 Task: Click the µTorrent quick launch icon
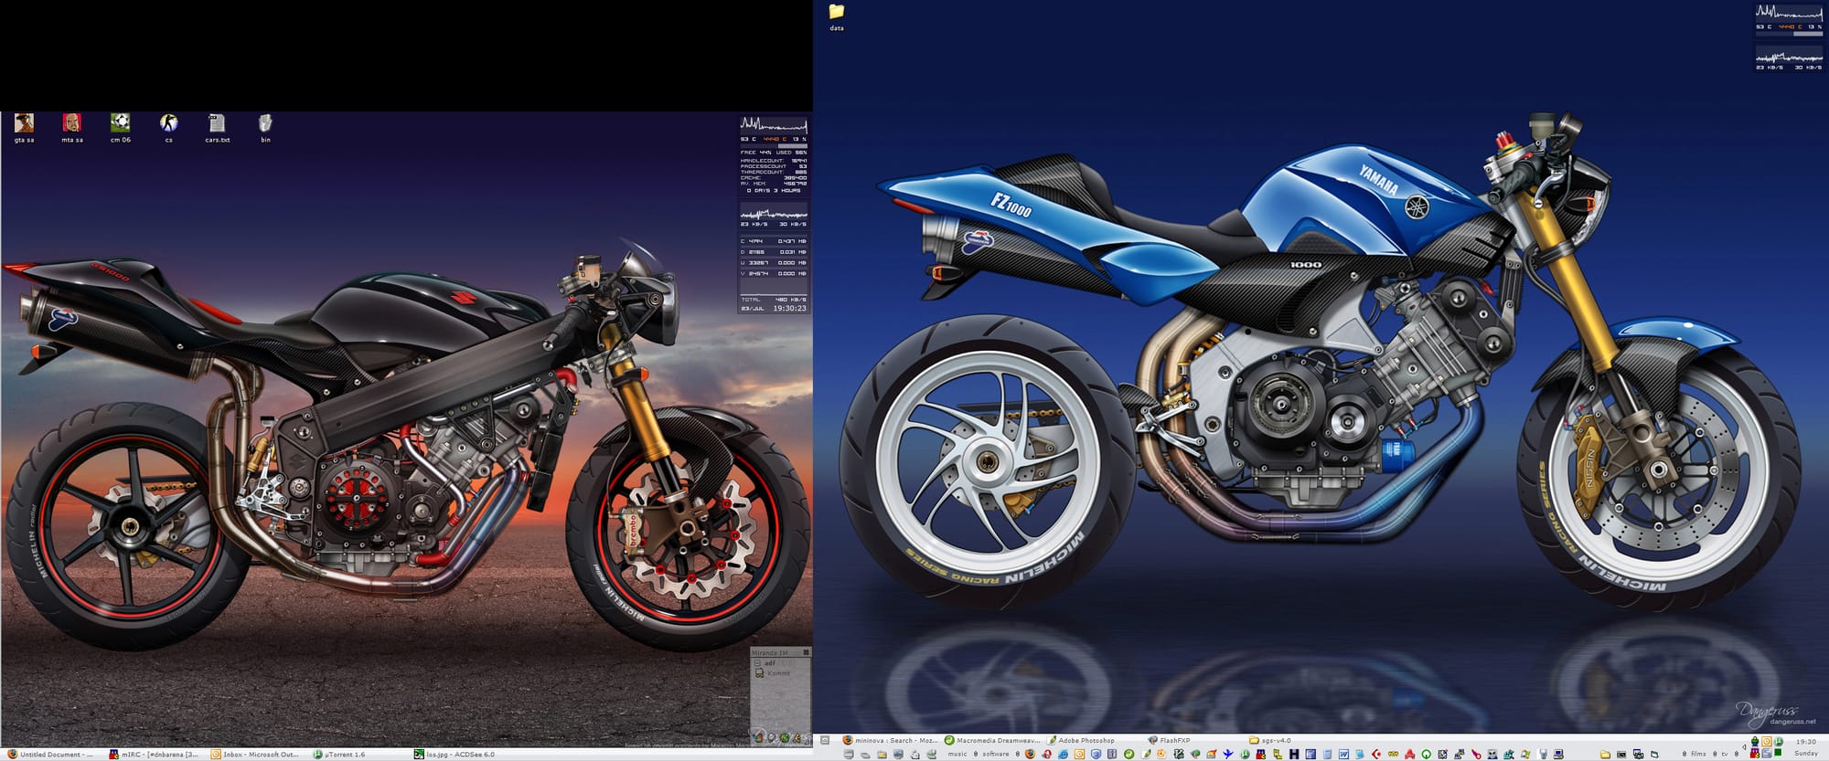(1245, 754)
